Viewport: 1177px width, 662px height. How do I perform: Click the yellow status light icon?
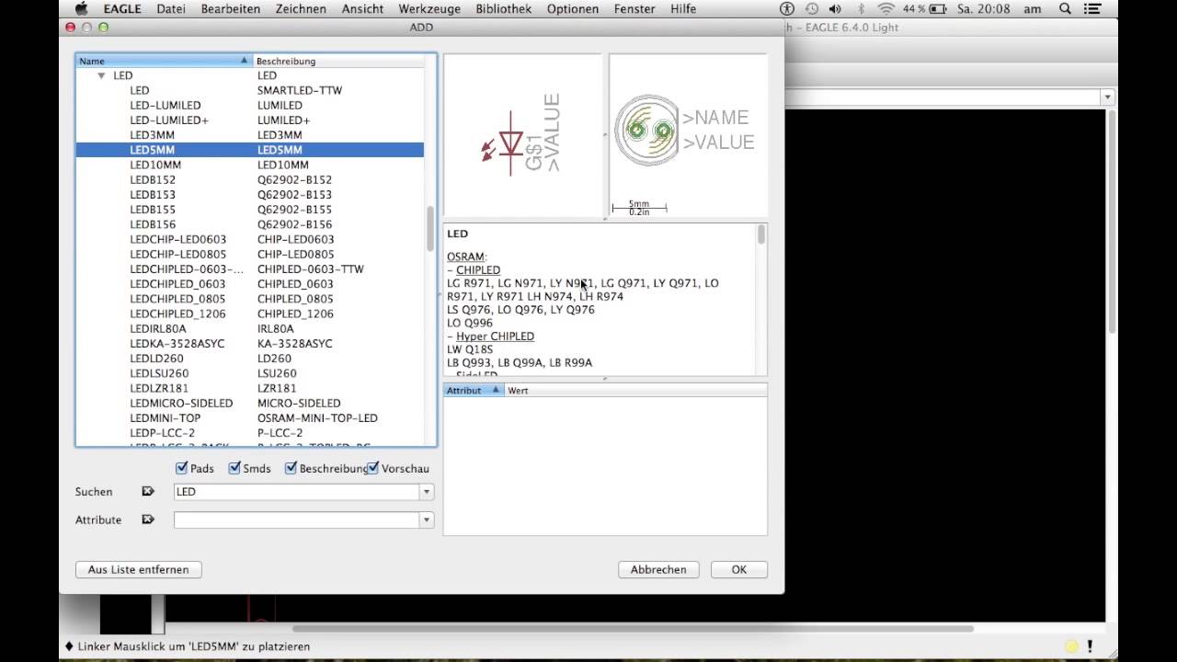(1071, 646)
